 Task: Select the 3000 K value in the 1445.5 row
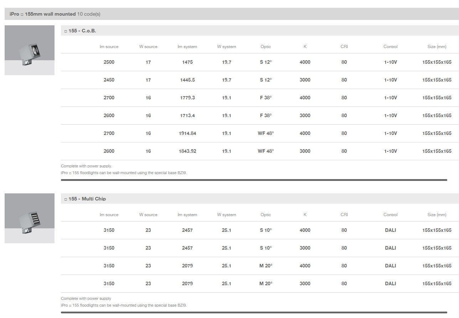(x=305, y=80)
